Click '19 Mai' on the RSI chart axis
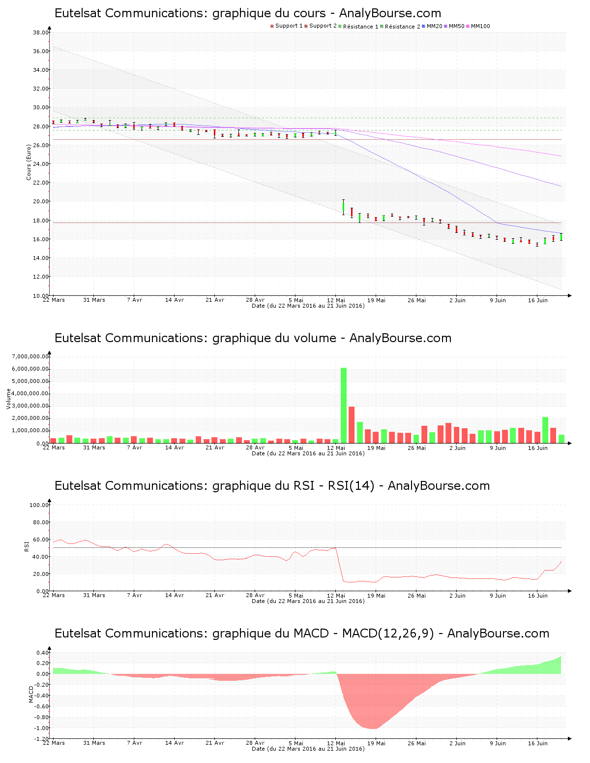The image size is (590, 763). (x=376, y=595)
